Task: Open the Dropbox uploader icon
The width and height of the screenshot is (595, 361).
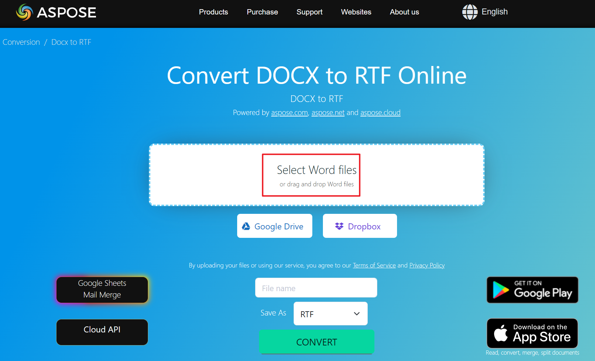Action: (x=340, y=226)
